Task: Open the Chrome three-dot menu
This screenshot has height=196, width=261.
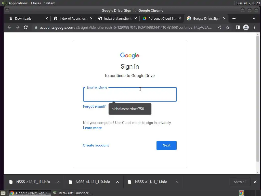Action: 254,27
